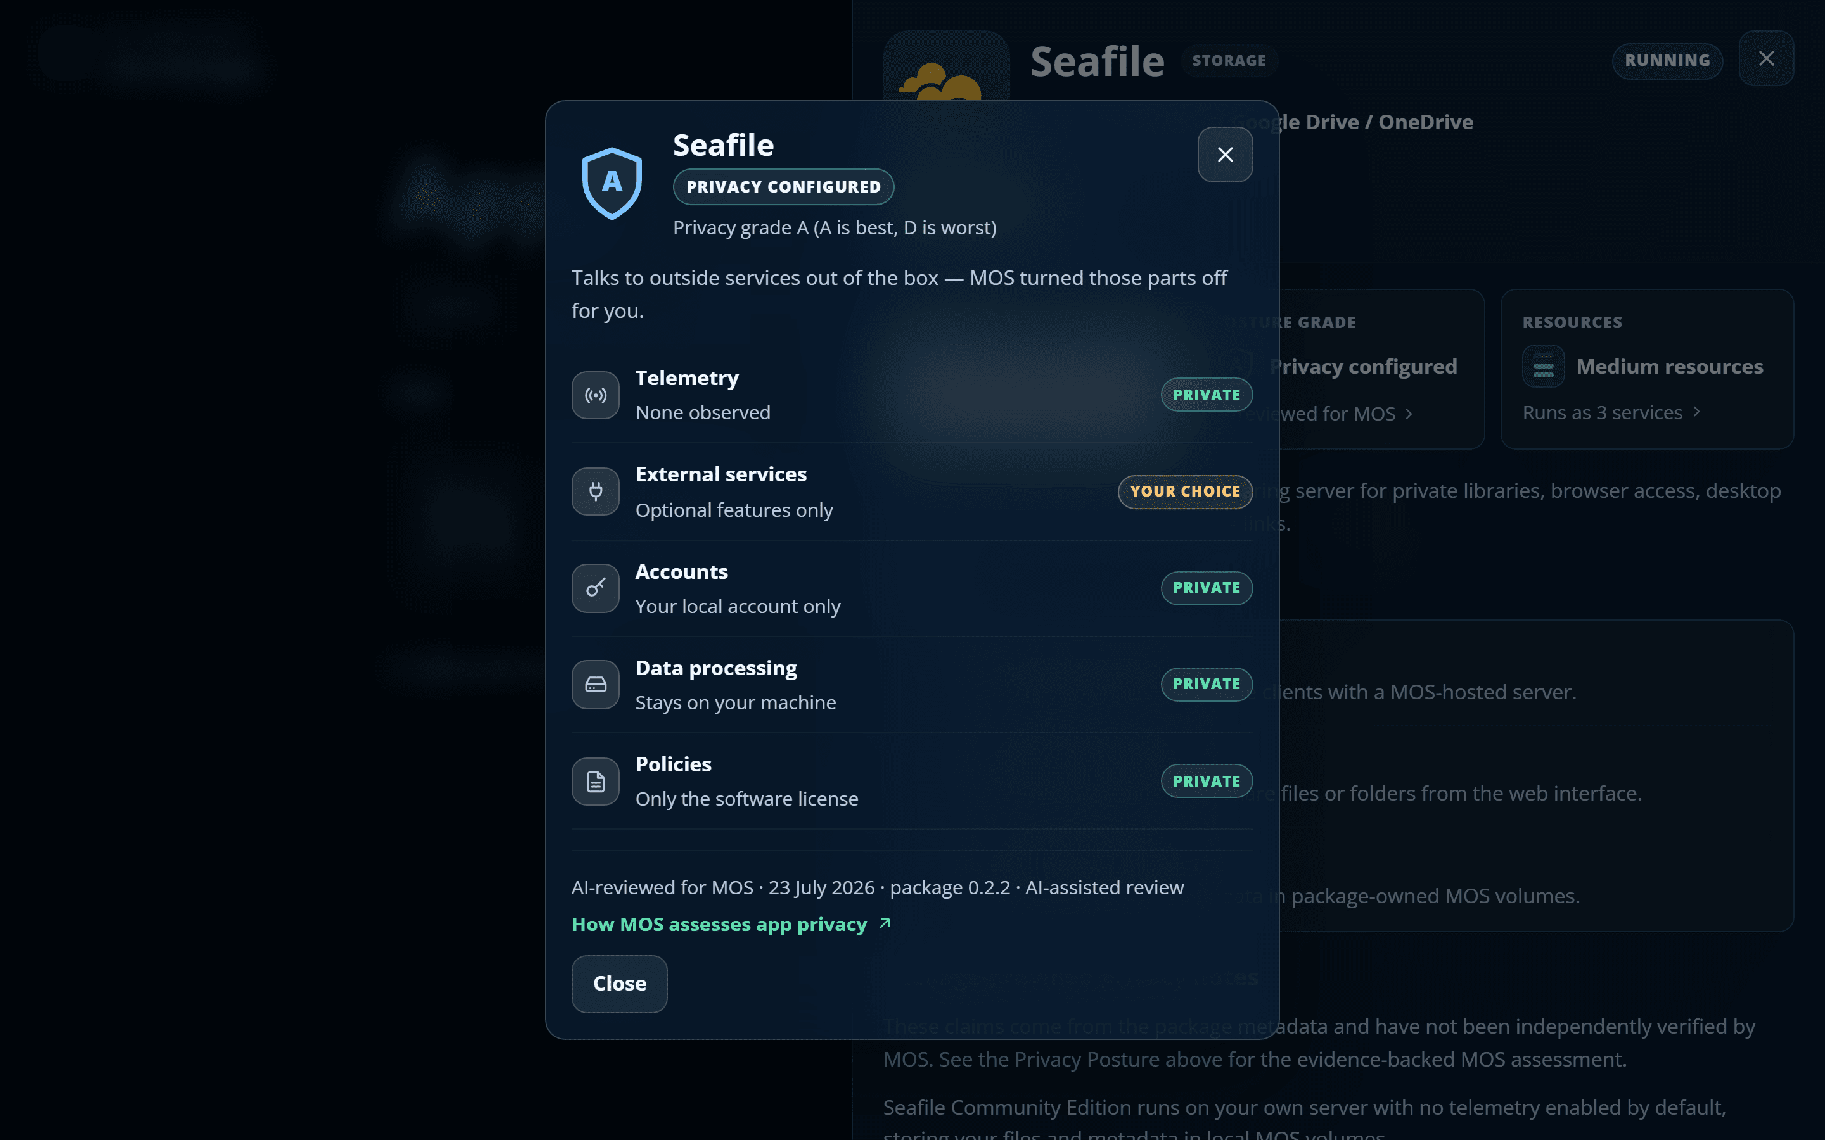The width and height of the screenshot is (1825, 1140).
Task: Click the Telemetry row heading
Action: click(x=687, y=377)
